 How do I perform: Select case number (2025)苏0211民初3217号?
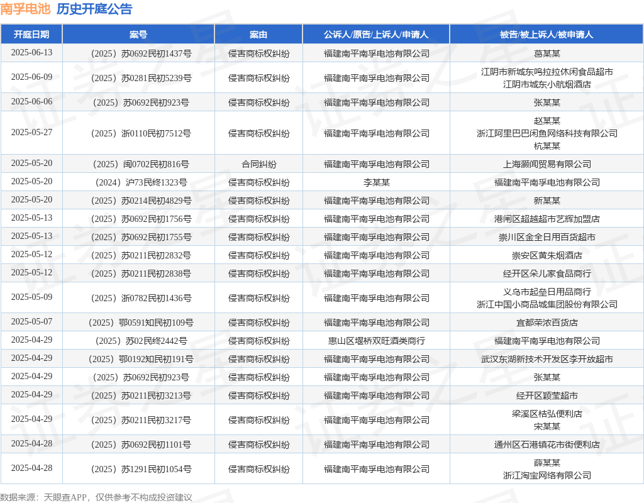[141, 420]
